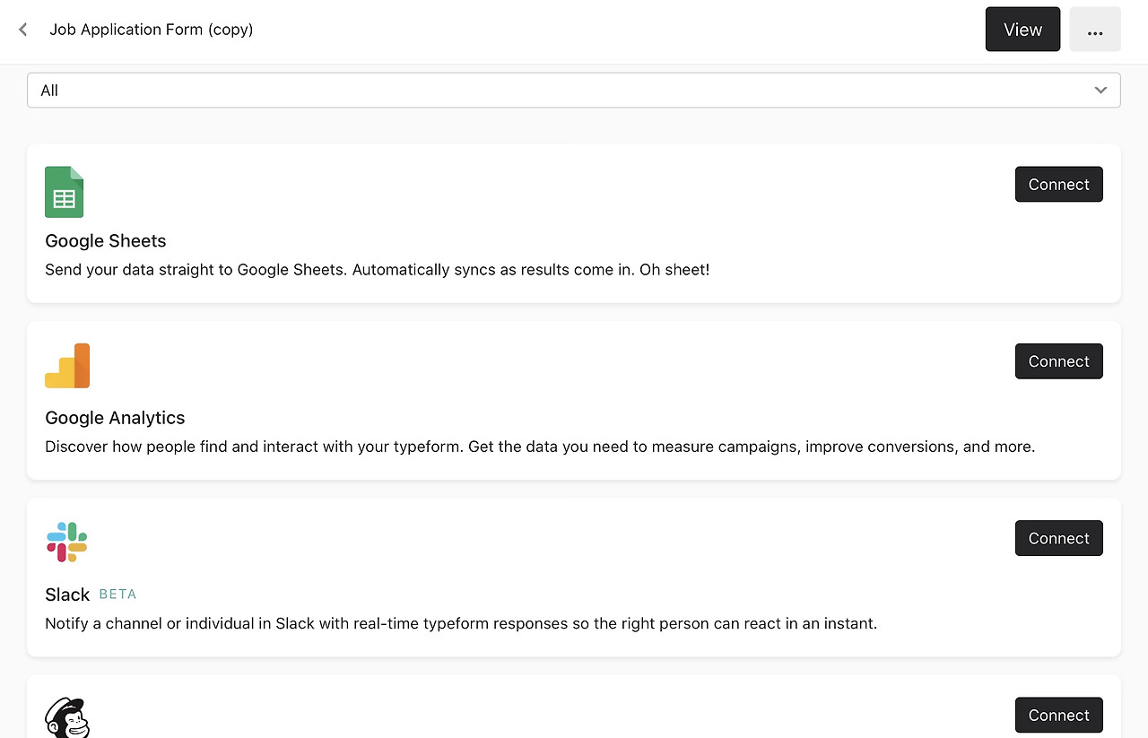Click the Google Analytics orange bar chart icon
This screenshot has width=1148, height=738.
[67, 366]
